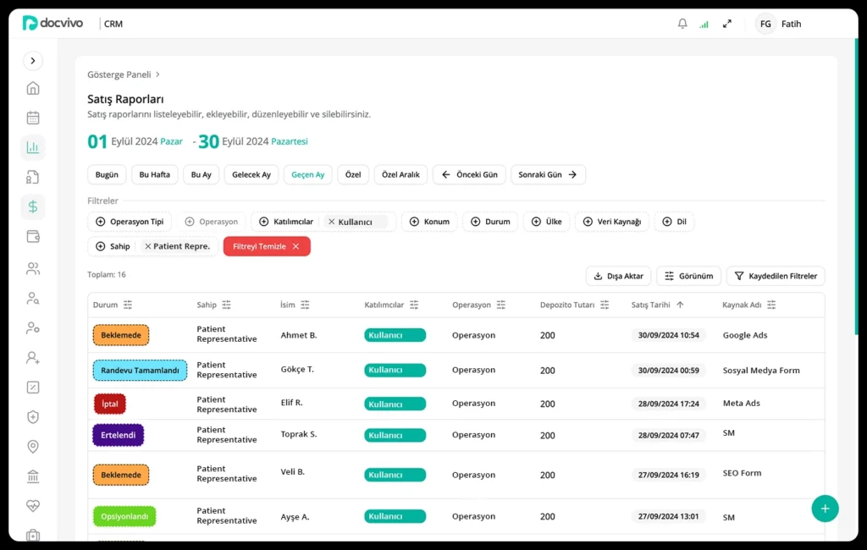Click the green plus floating button
This screenshot has width=867, height=550.
(x=825, y=508)
